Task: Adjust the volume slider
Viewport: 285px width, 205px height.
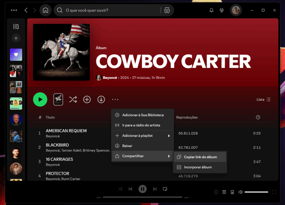Action: coord(256,192)
